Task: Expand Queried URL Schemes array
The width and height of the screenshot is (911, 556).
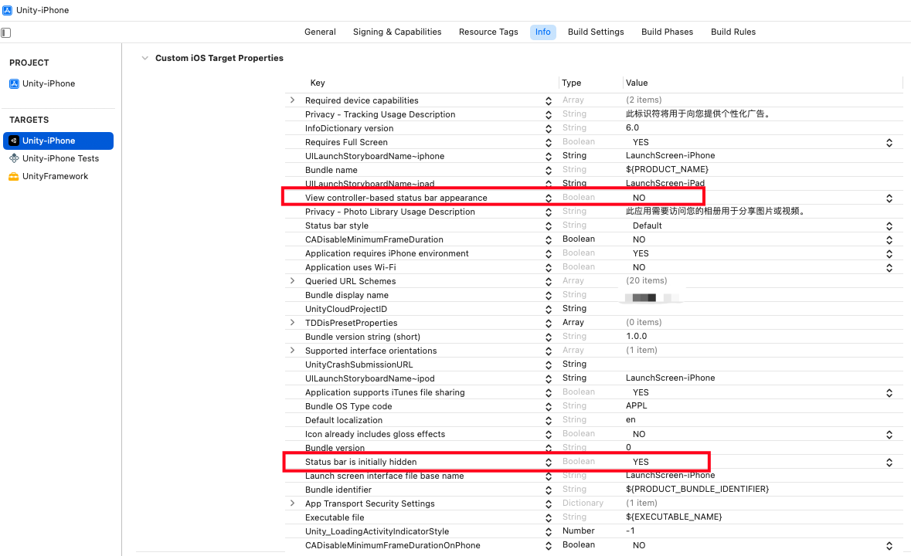Action: coord(292,281)
